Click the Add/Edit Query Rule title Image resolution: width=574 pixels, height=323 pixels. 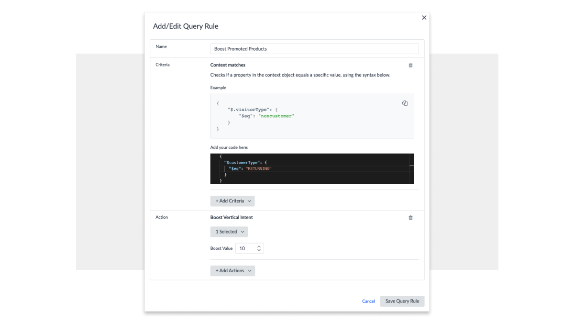186,26
